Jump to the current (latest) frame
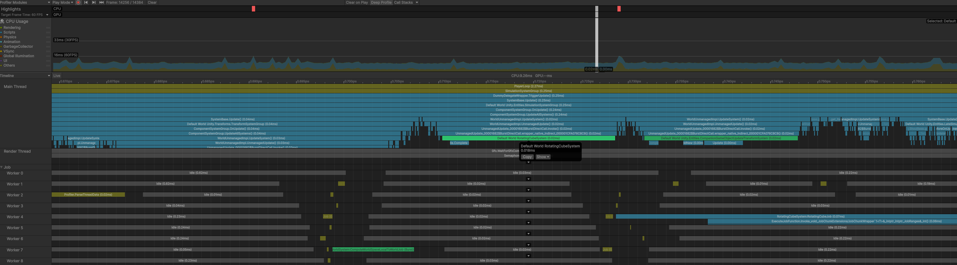The width and height of the screenshot is (957, 265). pos(101,2)
